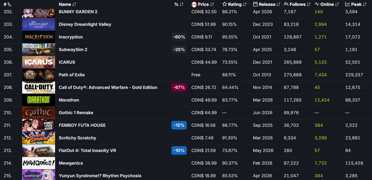The width and height of the screenshot is (372, 180).
Task: Click the 64.44% rating value
Action: pos(230,87)
